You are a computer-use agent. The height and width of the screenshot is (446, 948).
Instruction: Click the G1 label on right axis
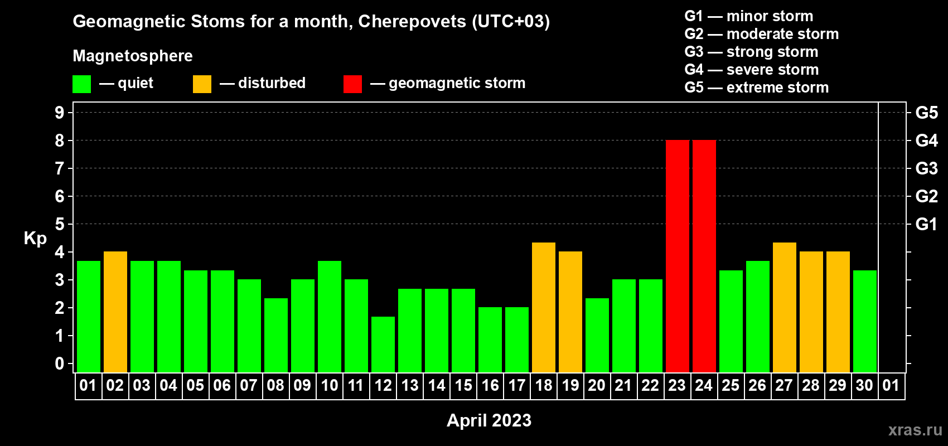click(x=927, y=224)
